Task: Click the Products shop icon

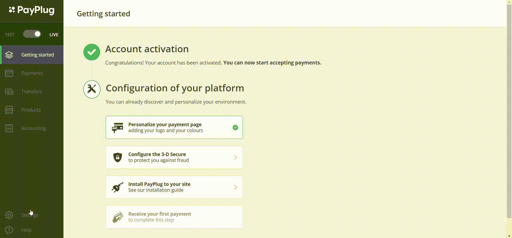Action: pyautogui.click(x=9, y=110)
